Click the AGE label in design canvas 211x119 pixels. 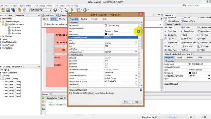coord(64,50)
